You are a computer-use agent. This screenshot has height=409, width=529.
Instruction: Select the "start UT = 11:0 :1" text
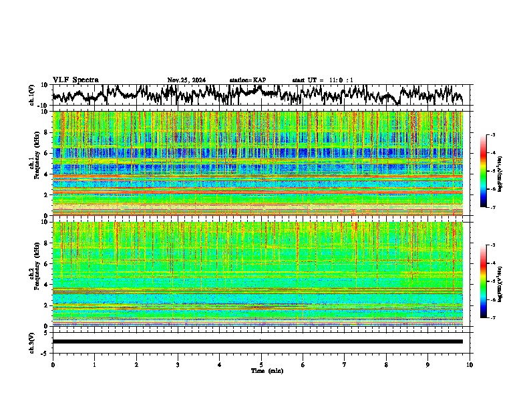(323, 80)
